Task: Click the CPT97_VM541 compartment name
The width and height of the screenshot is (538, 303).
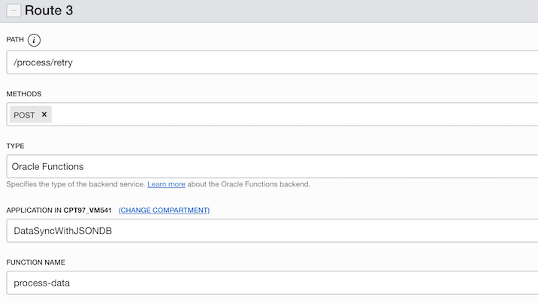Action: click(x=87, y=210)
